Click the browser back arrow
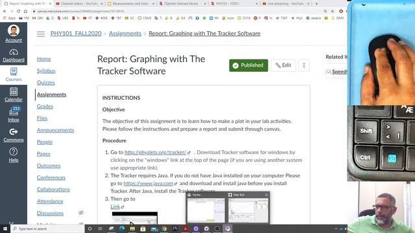 click(5, 12)
